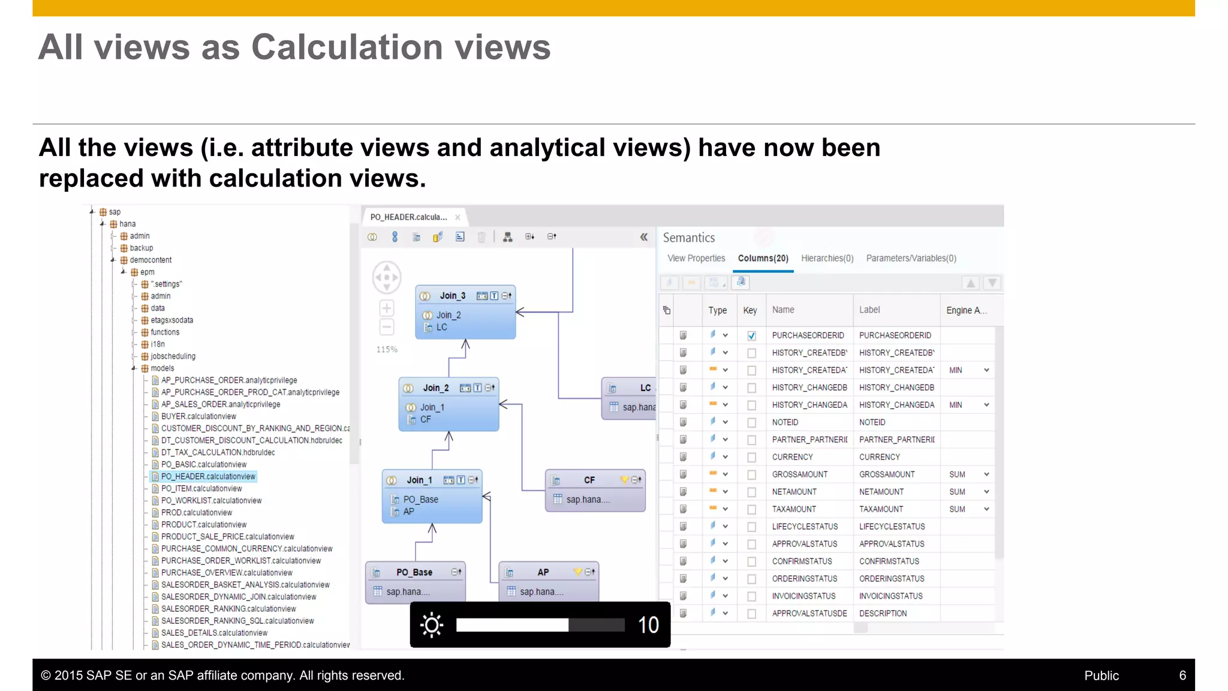Screen dimensions: 1228x691
Task: Collapse the democontent package in tree
Action: click(x=113, y=260)
